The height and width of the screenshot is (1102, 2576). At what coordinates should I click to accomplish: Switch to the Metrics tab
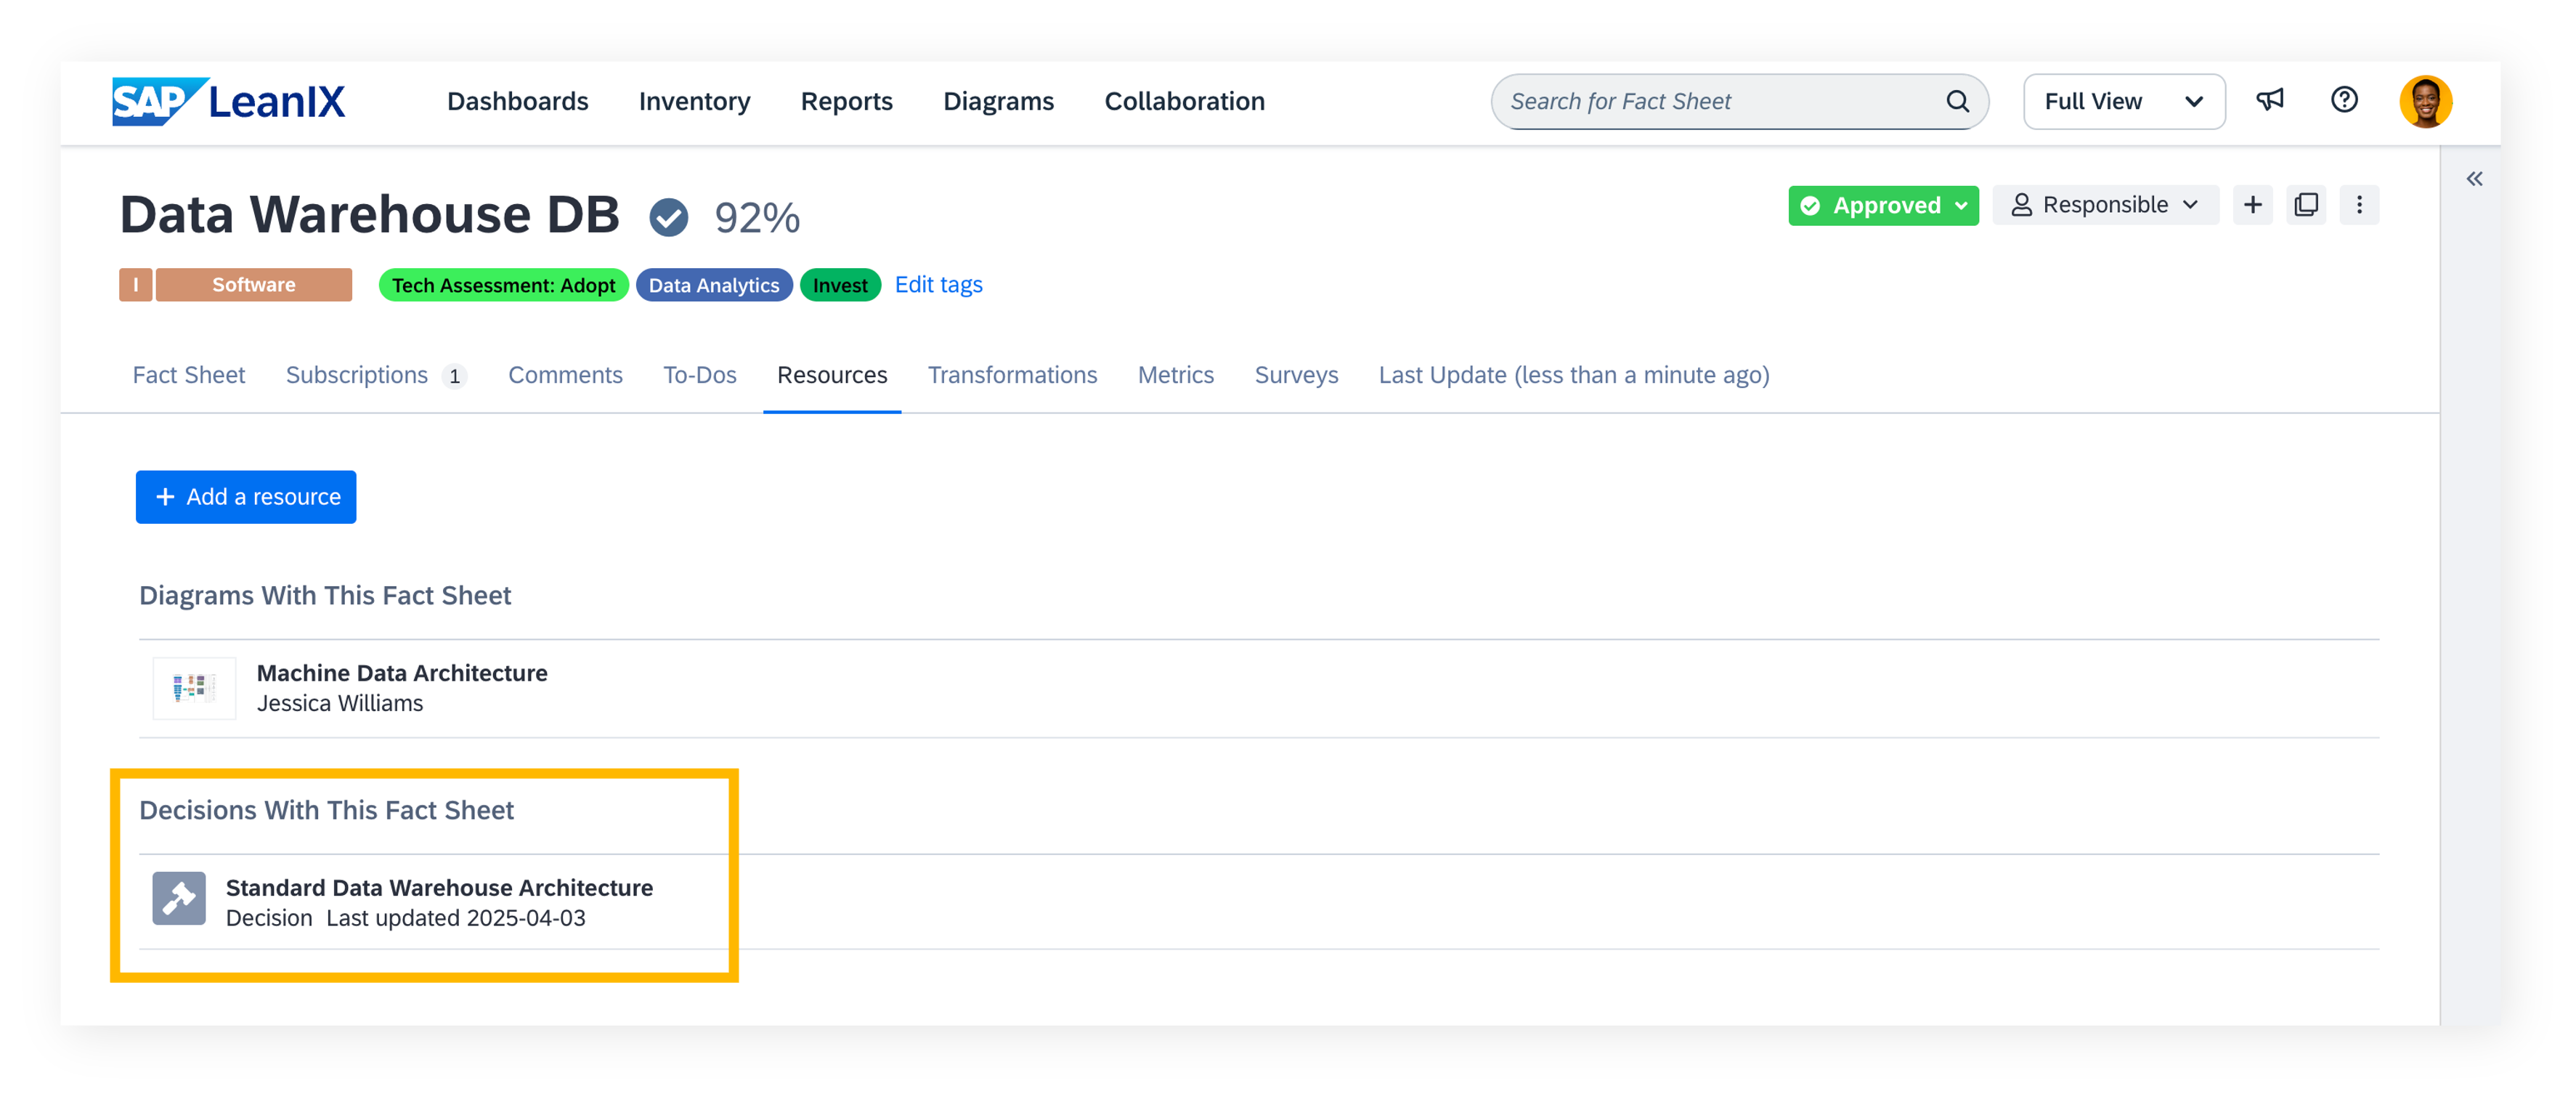point(1176,375)
